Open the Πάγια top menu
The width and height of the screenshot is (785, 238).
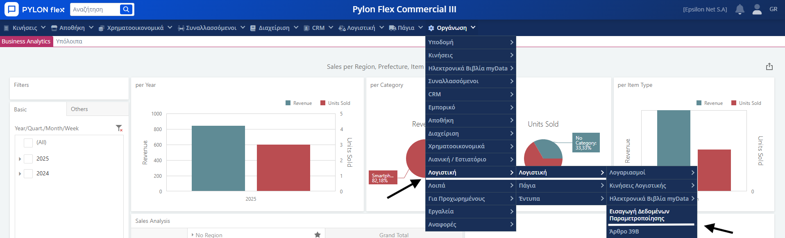point(406,28)
